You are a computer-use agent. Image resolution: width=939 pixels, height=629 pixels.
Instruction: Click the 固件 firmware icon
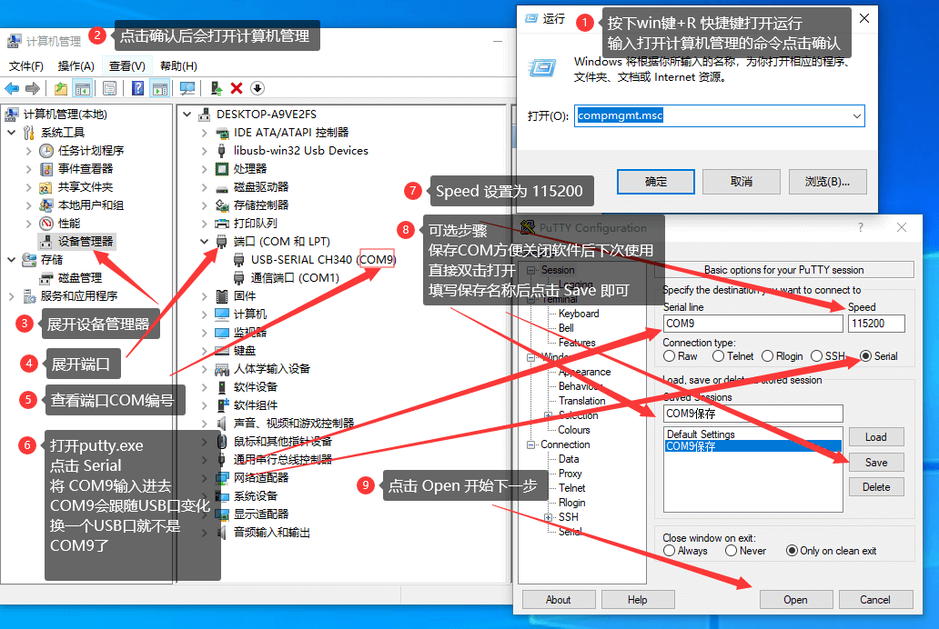click(x=222, y=296)
